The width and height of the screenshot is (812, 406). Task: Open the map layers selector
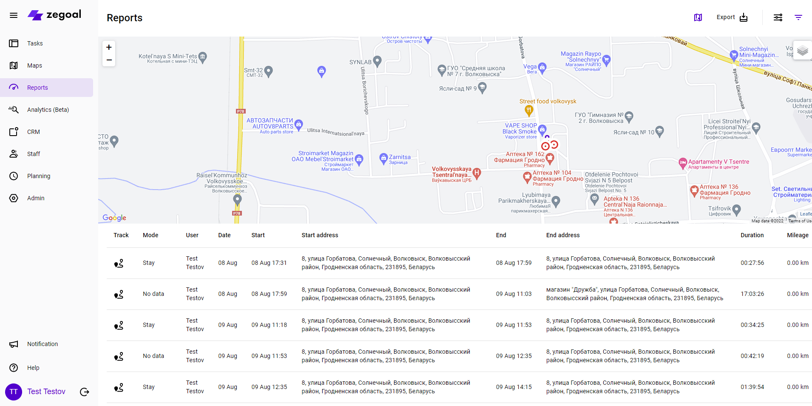[802, 51]
